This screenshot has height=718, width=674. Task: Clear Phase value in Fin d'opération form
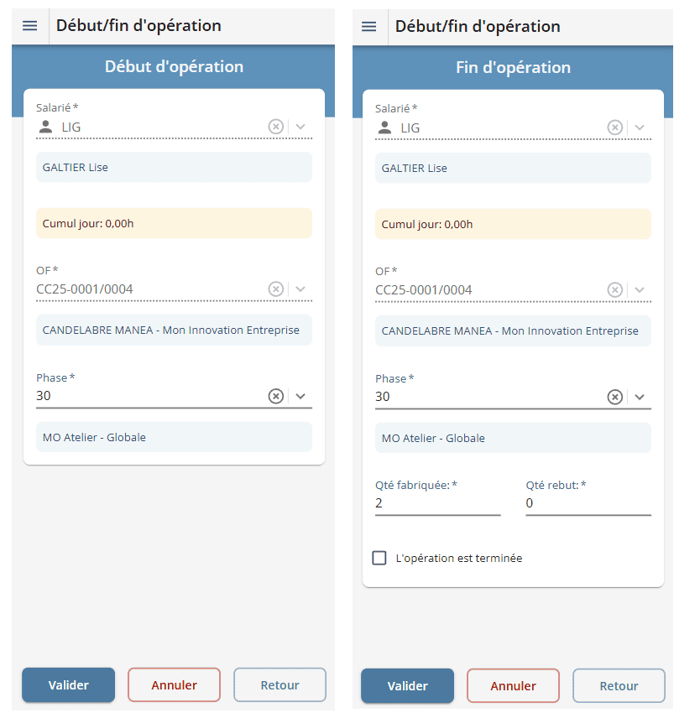pos(614,397)
